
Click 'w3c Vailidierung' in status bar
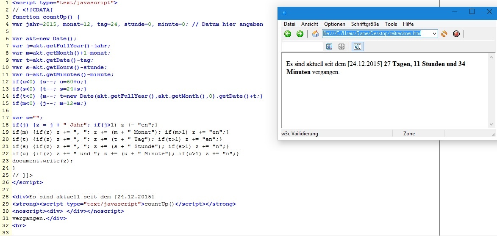(300, 134)
